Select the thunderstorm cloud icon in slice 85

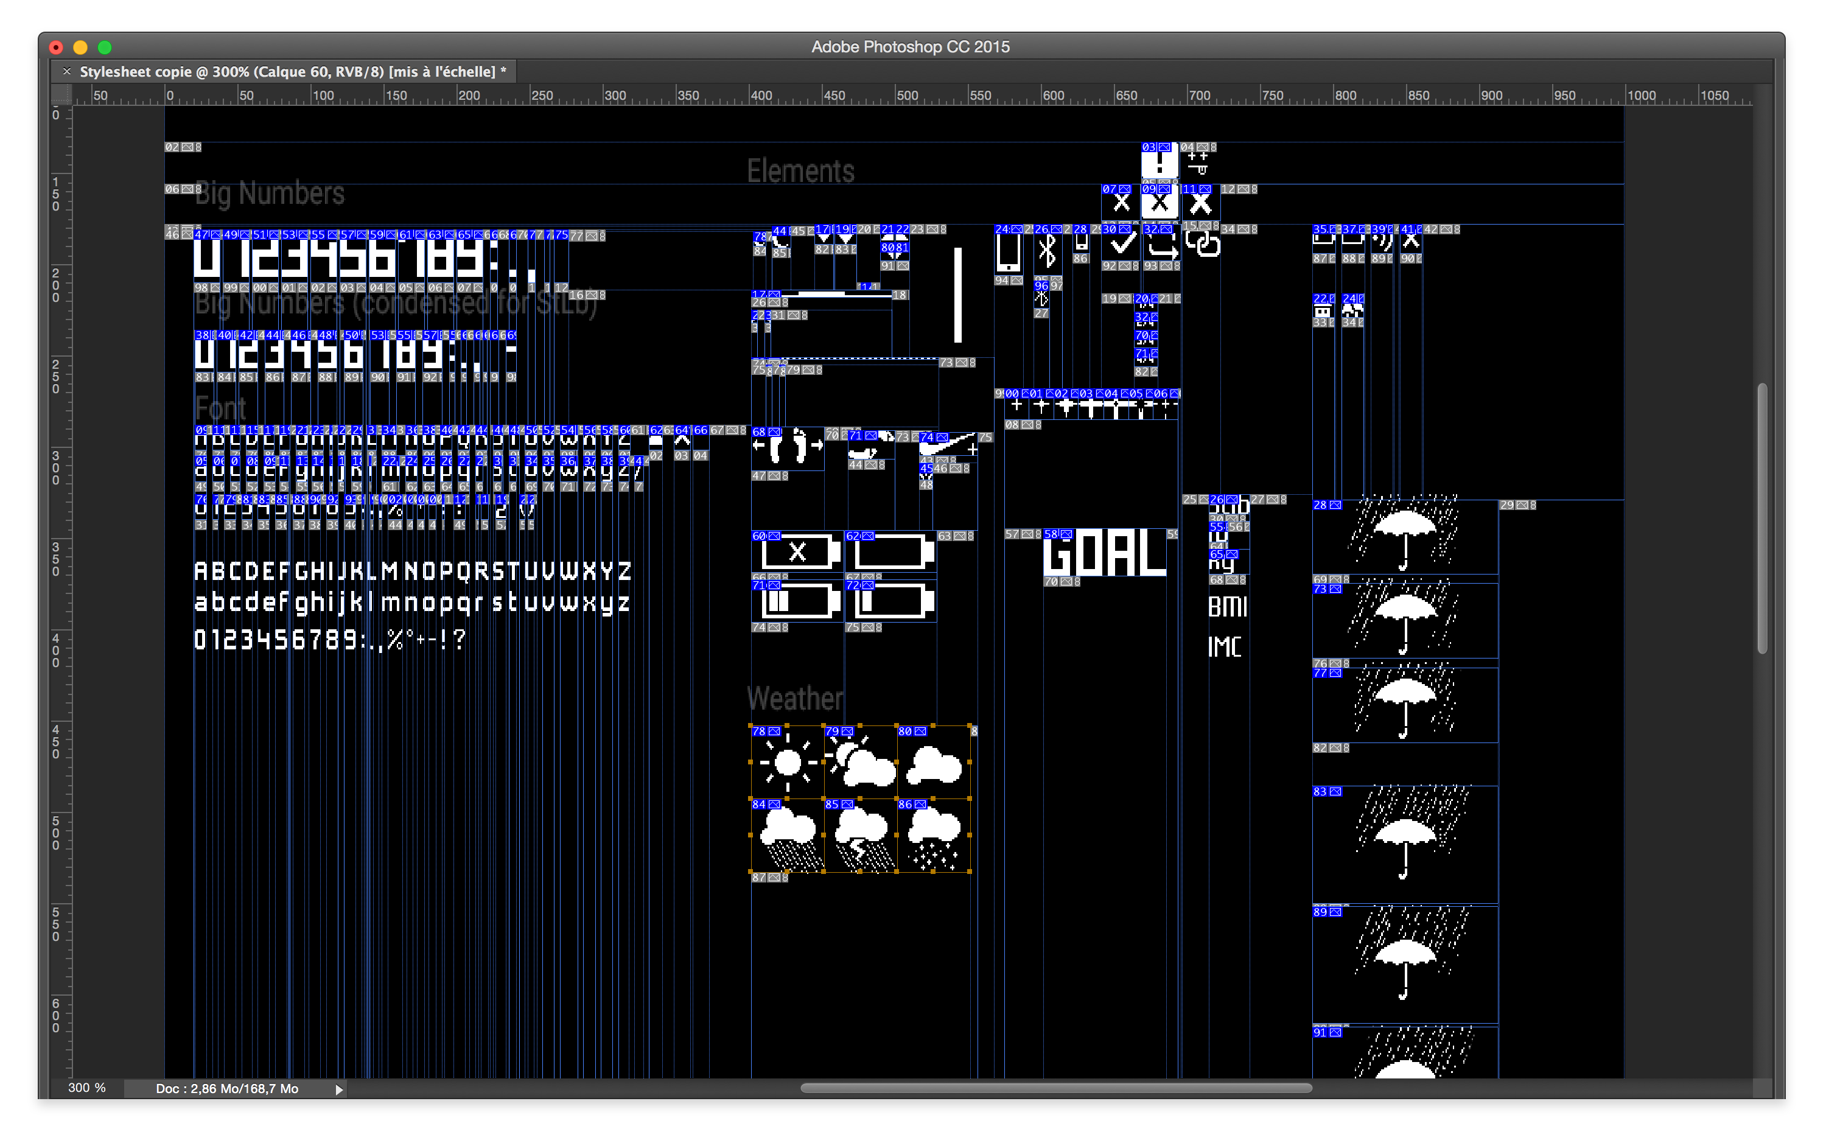(x=862, y=836)
